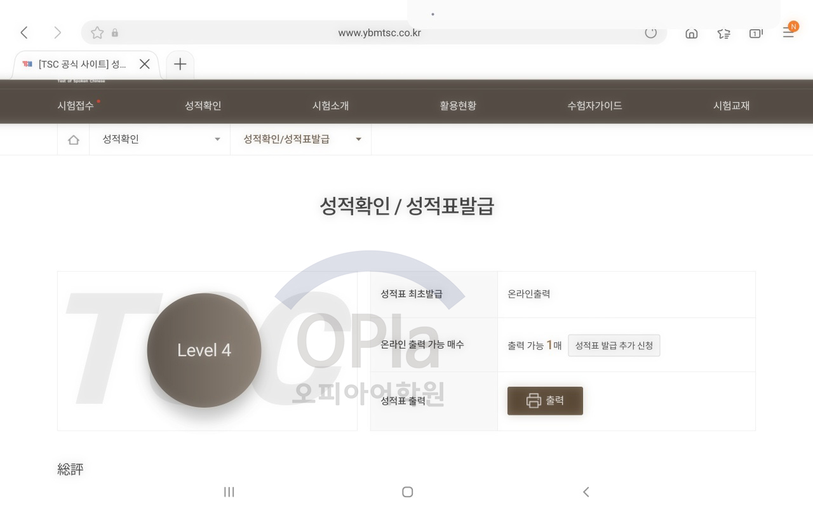Image resolution: width=813 pixels, height=508 pixels.
Task: Open the 성적확인 top menu
Action: tap(203, 105)
